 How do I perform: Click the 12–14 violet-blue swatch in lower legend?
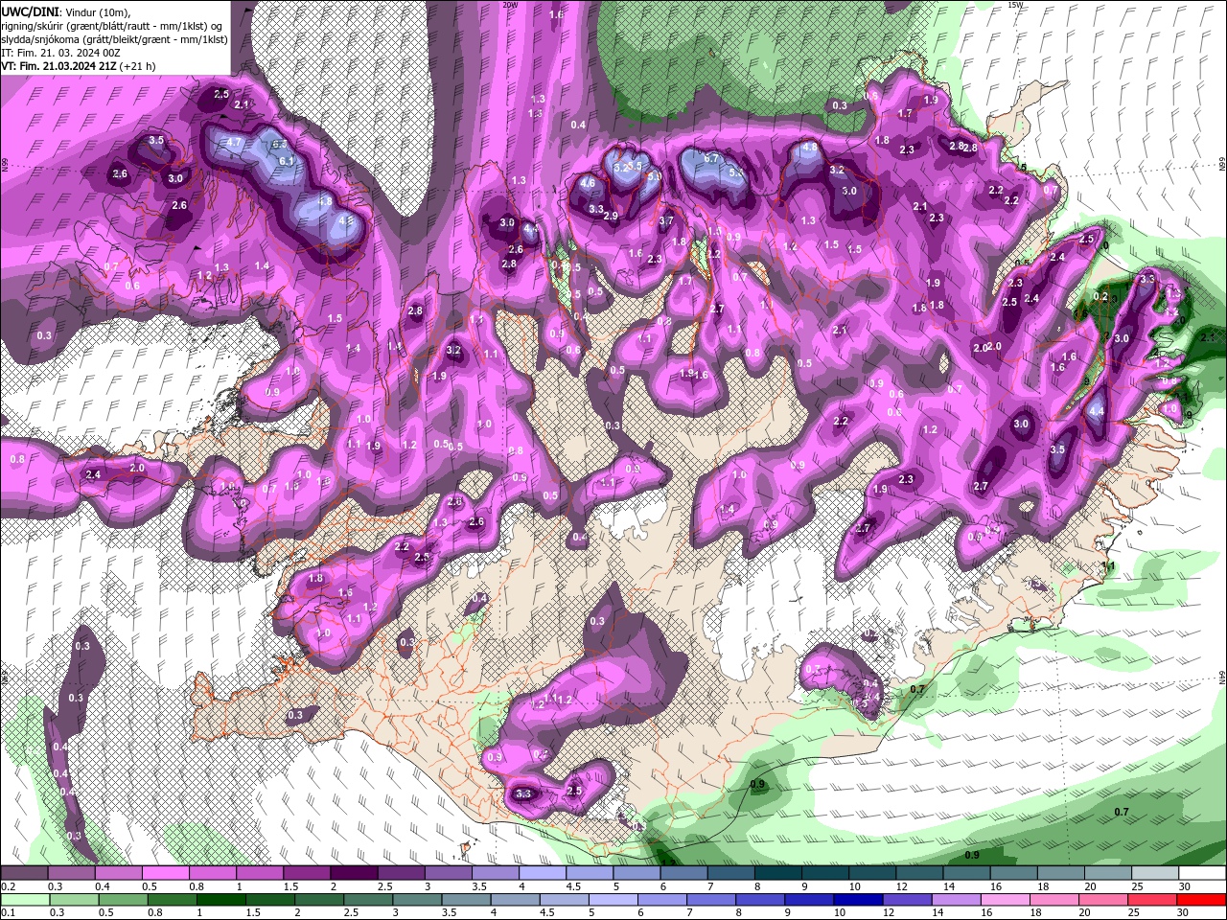coord(908,900)
